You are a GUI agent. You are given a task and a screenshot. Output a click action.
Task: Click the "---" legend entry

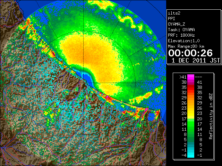198,77
